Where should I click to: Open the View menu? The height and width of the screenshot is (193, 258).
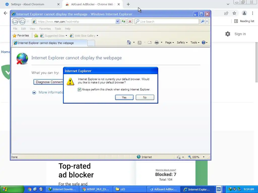pos(33,29)
